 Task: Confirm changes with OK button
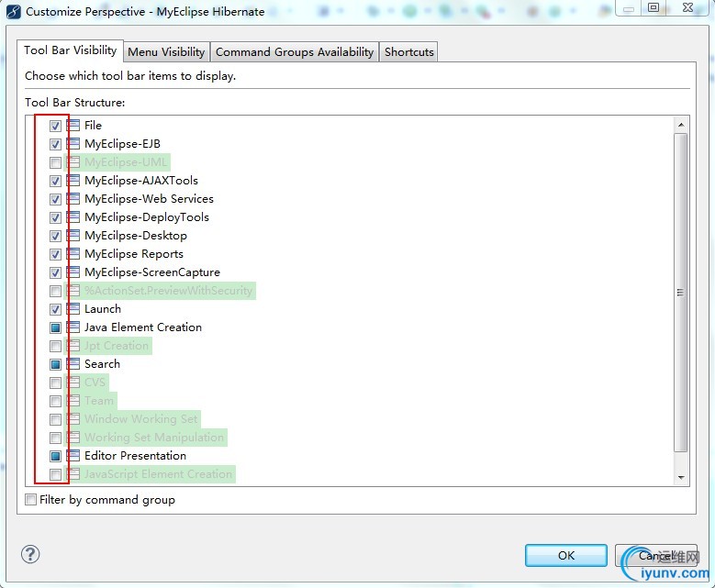[566, 555]
